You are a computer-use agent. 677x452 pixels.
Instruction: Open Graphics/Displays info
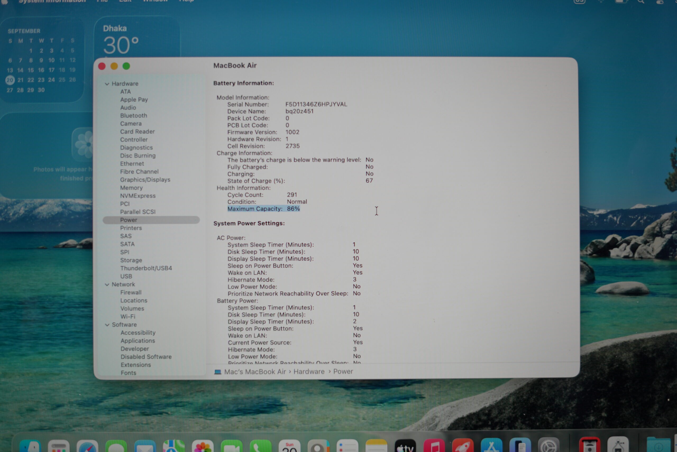coord(145,180)
